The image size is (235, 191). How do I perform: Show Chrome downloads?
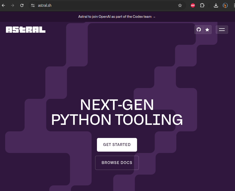click(216, 5)
